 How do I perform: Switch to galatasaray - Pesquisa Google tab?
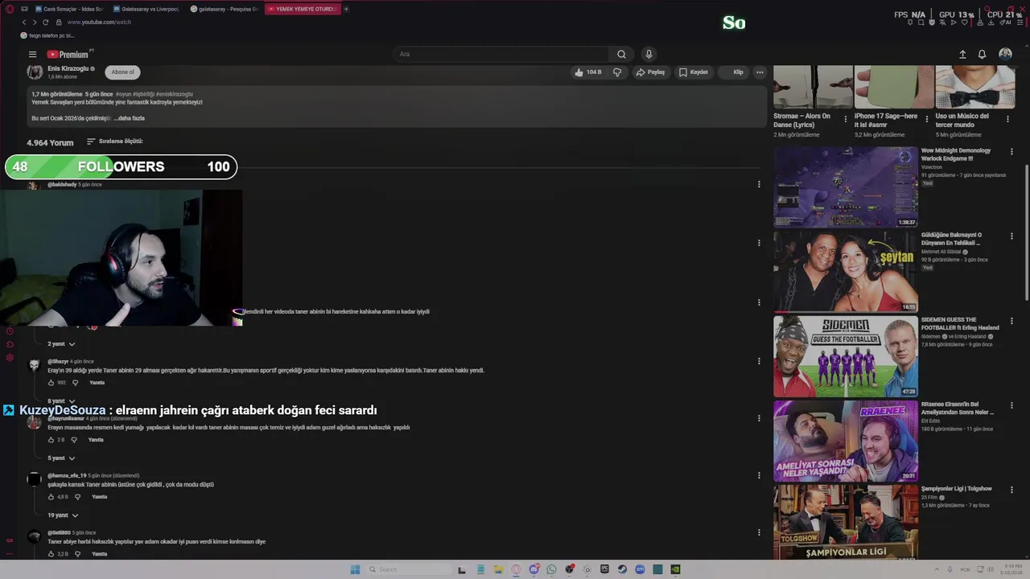[x=224, y=9]
